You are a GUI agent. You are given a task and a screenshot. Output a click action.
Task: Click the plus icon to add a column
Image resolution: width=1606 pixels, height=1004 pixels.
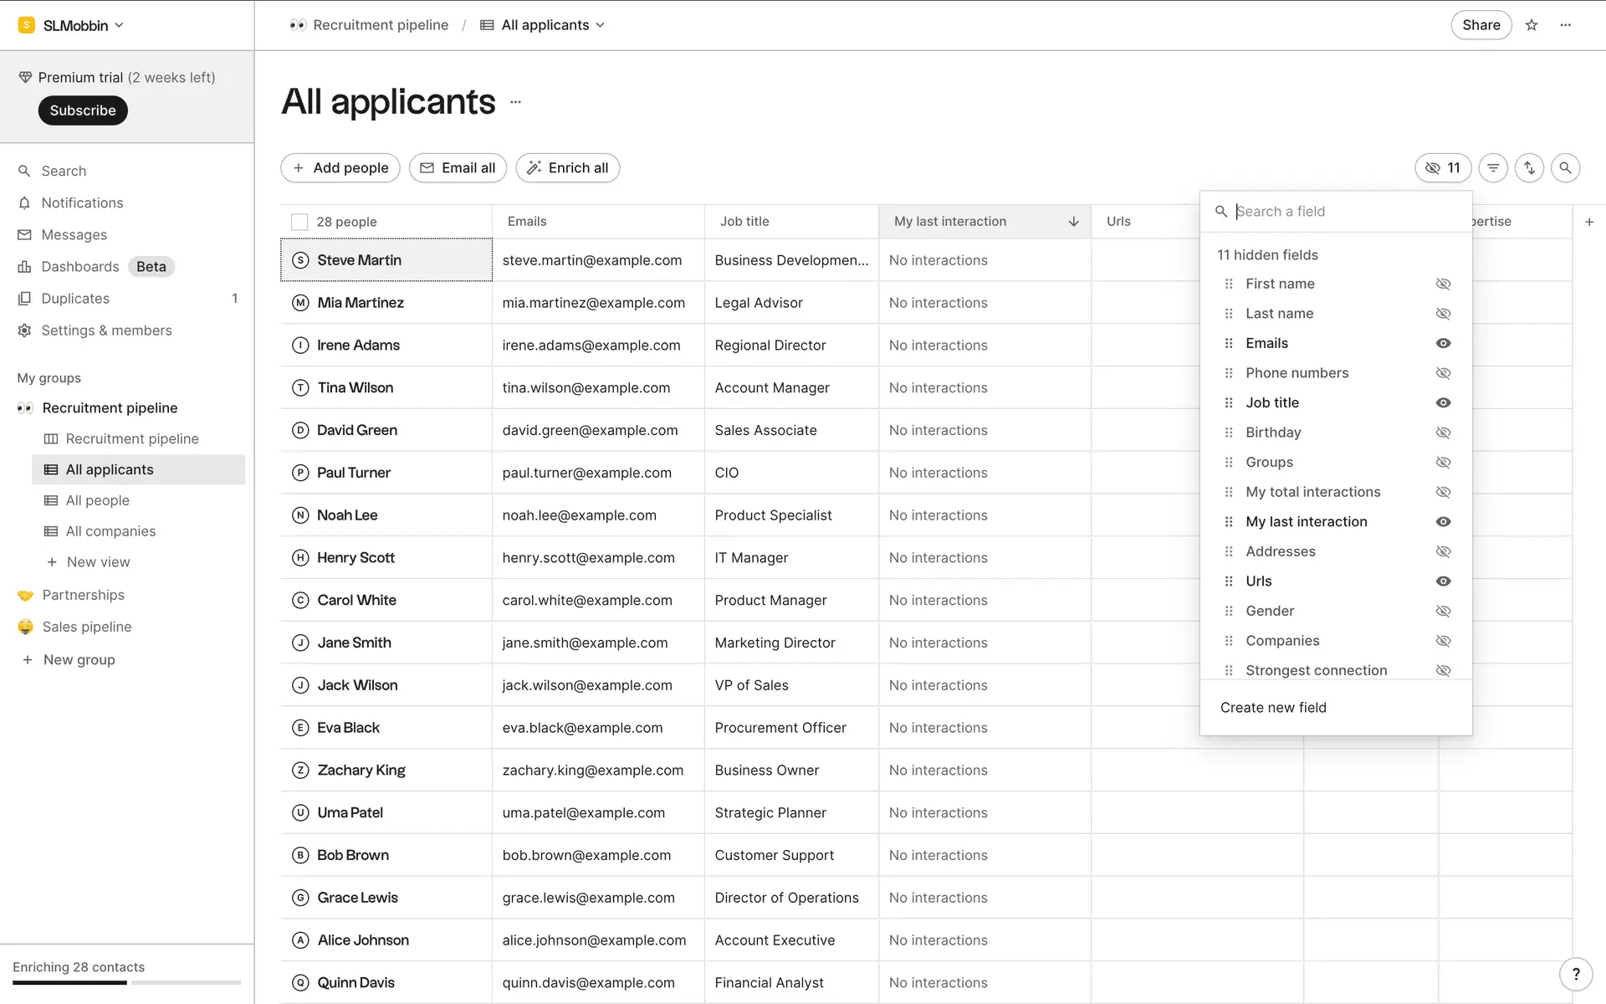pos(1589,222)
